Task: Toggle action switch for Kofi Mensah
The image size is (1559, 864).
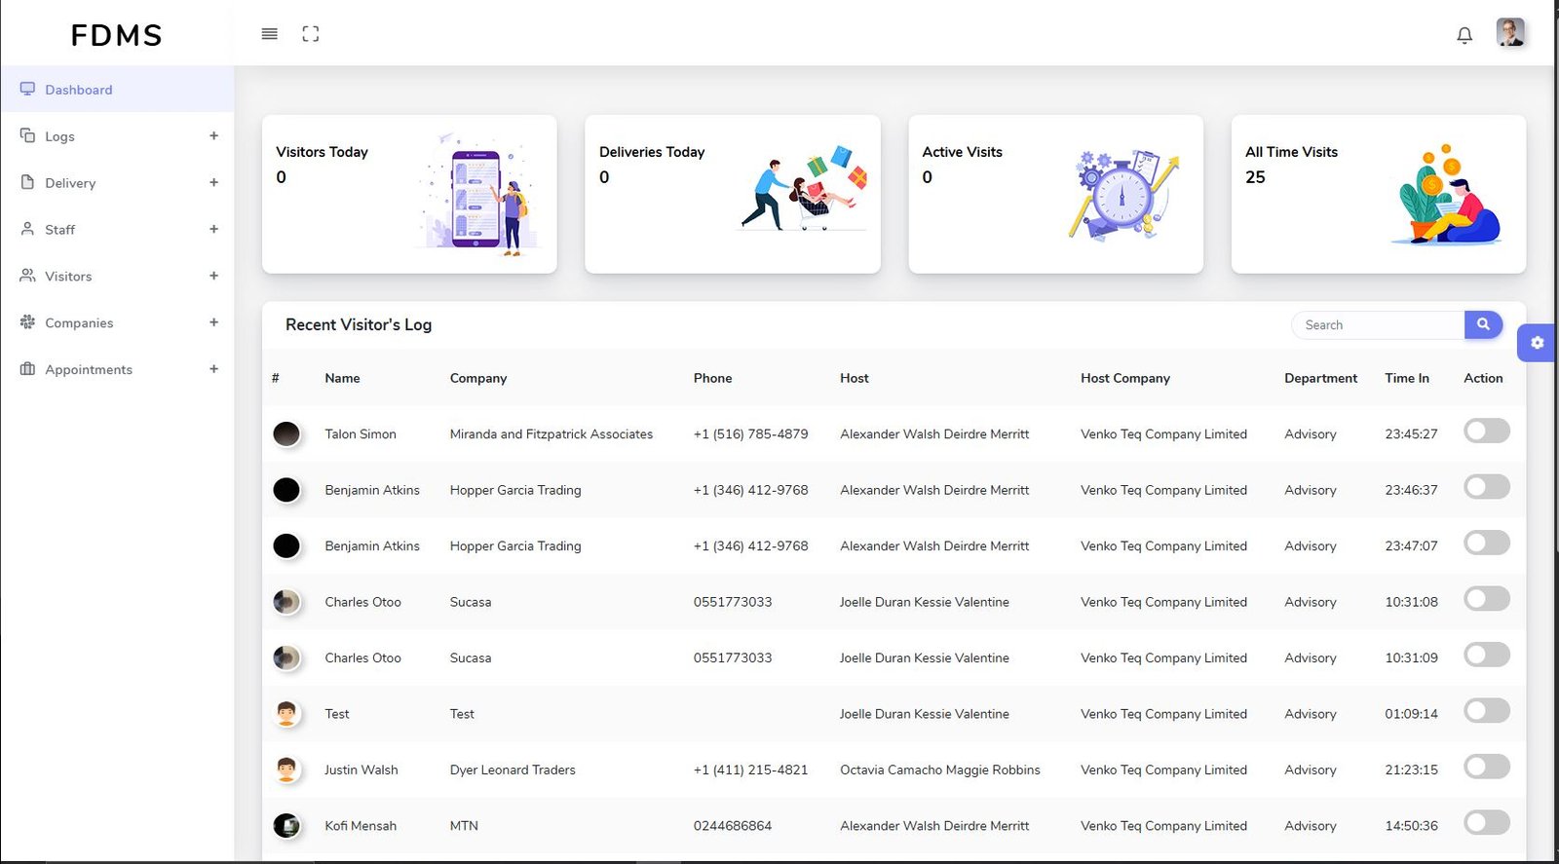Action: pos(1487,822)
